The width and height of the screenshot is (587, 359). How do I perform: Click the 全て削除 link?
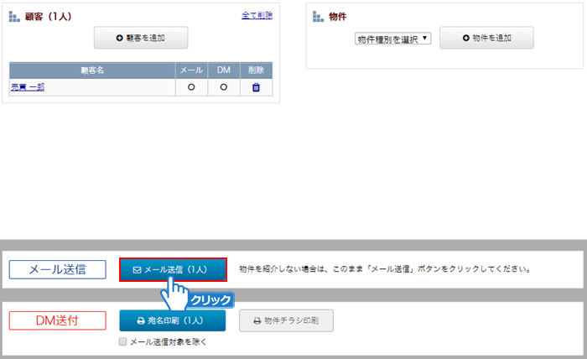[257, 15]
